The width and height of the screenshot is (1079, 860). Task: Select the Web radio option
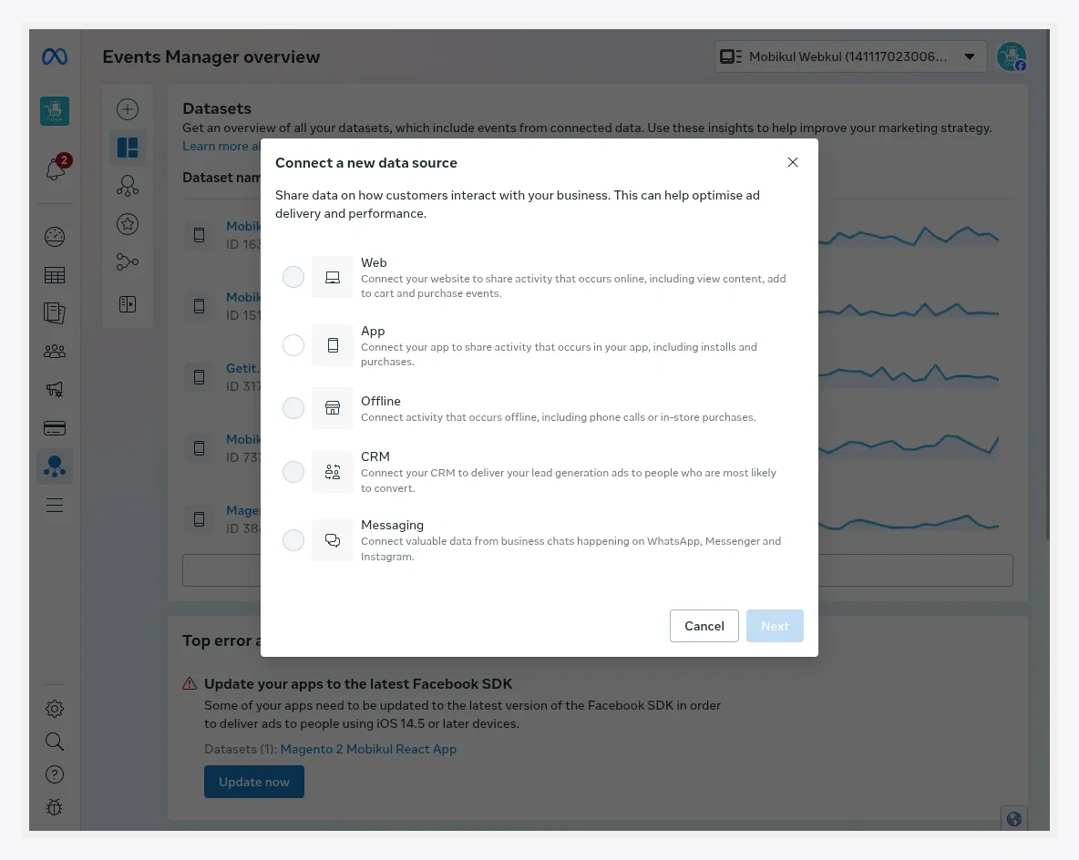[x=293, y=277]
